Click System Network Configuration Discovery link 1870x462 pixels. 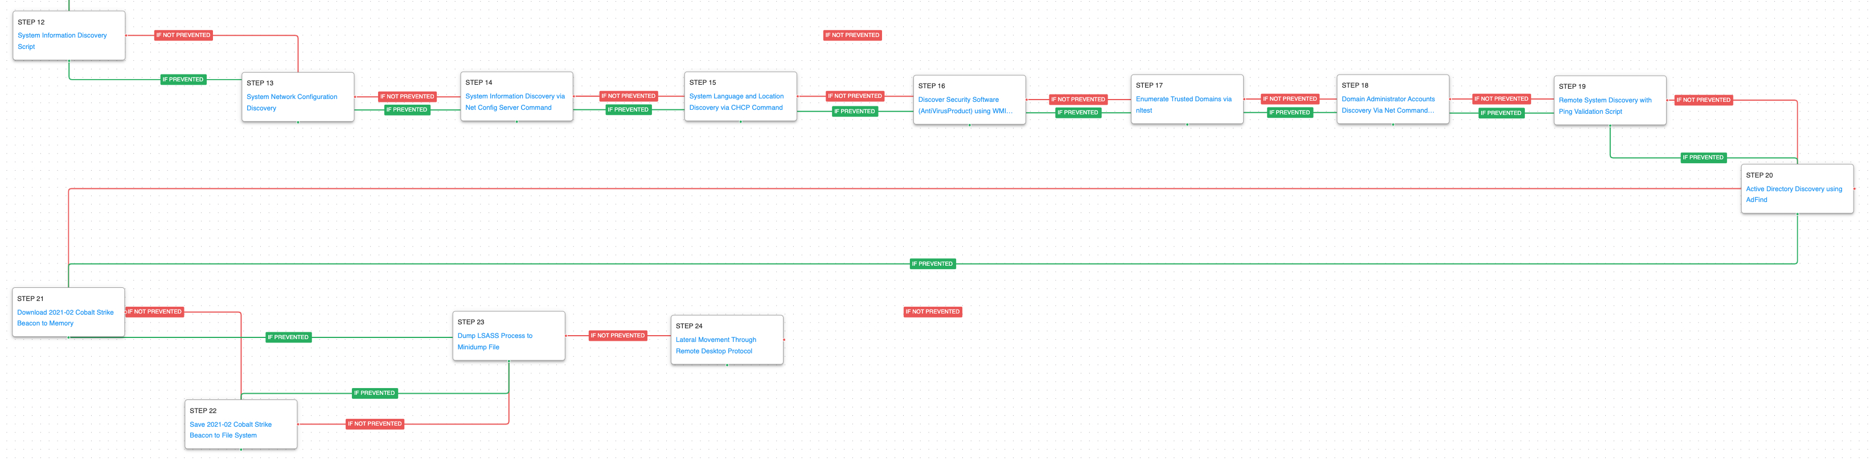click(x=291, y=97)
